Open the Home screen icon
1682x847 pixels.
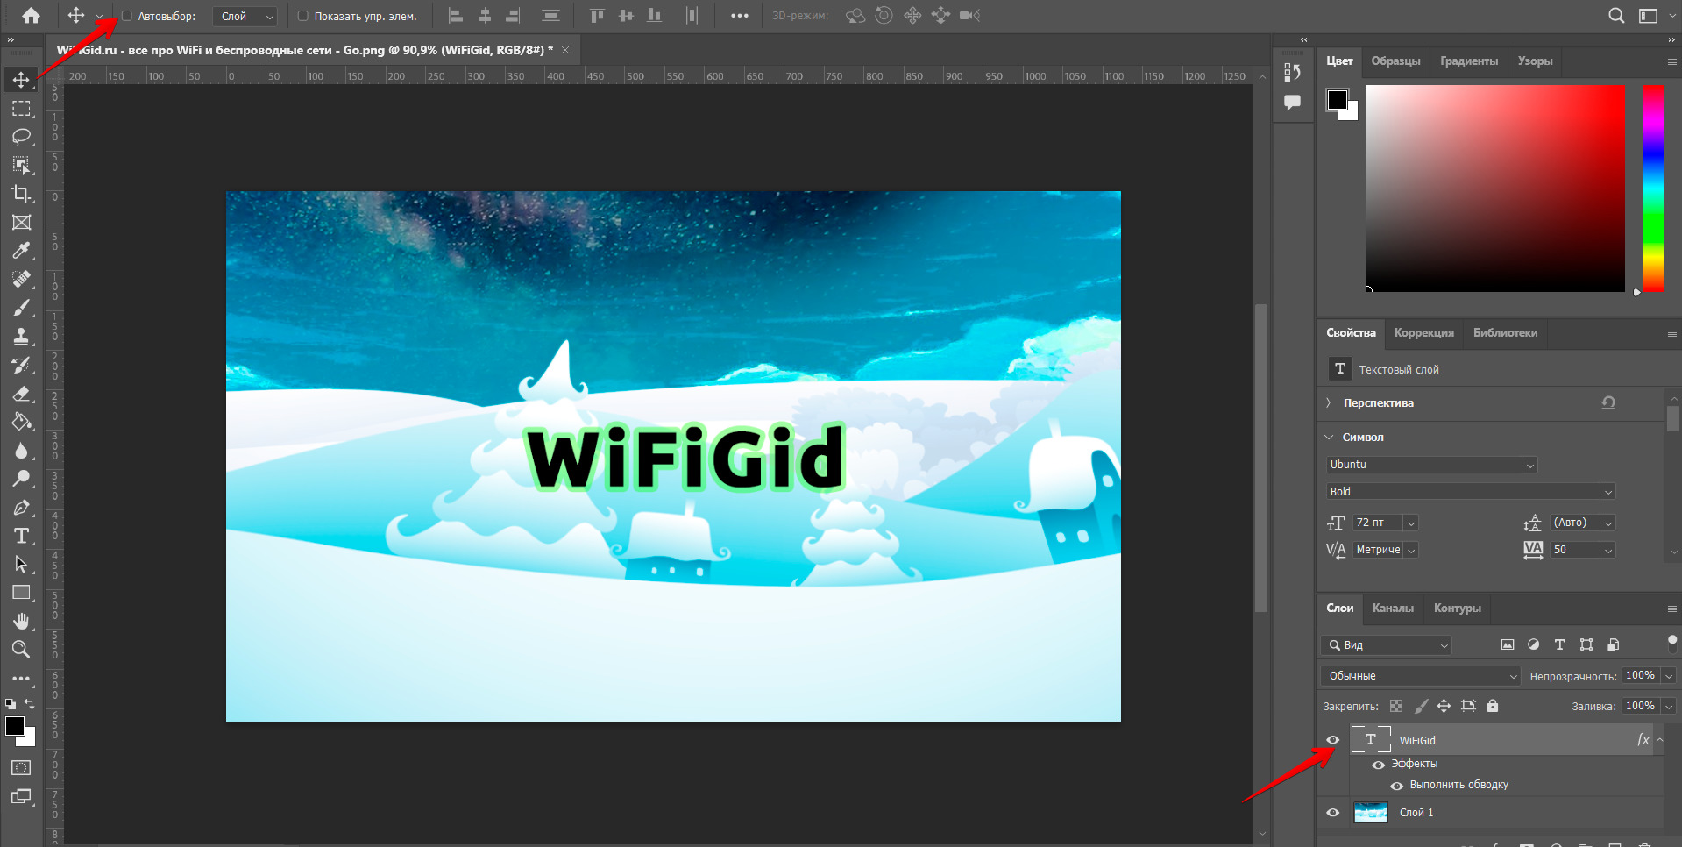pos(31,16)
